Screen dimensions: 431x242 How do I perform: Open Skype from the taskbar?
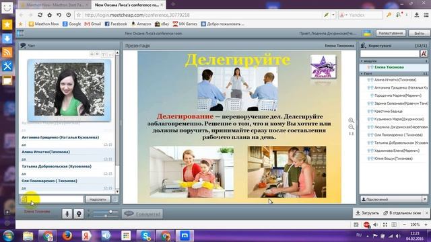pos(145,236)
